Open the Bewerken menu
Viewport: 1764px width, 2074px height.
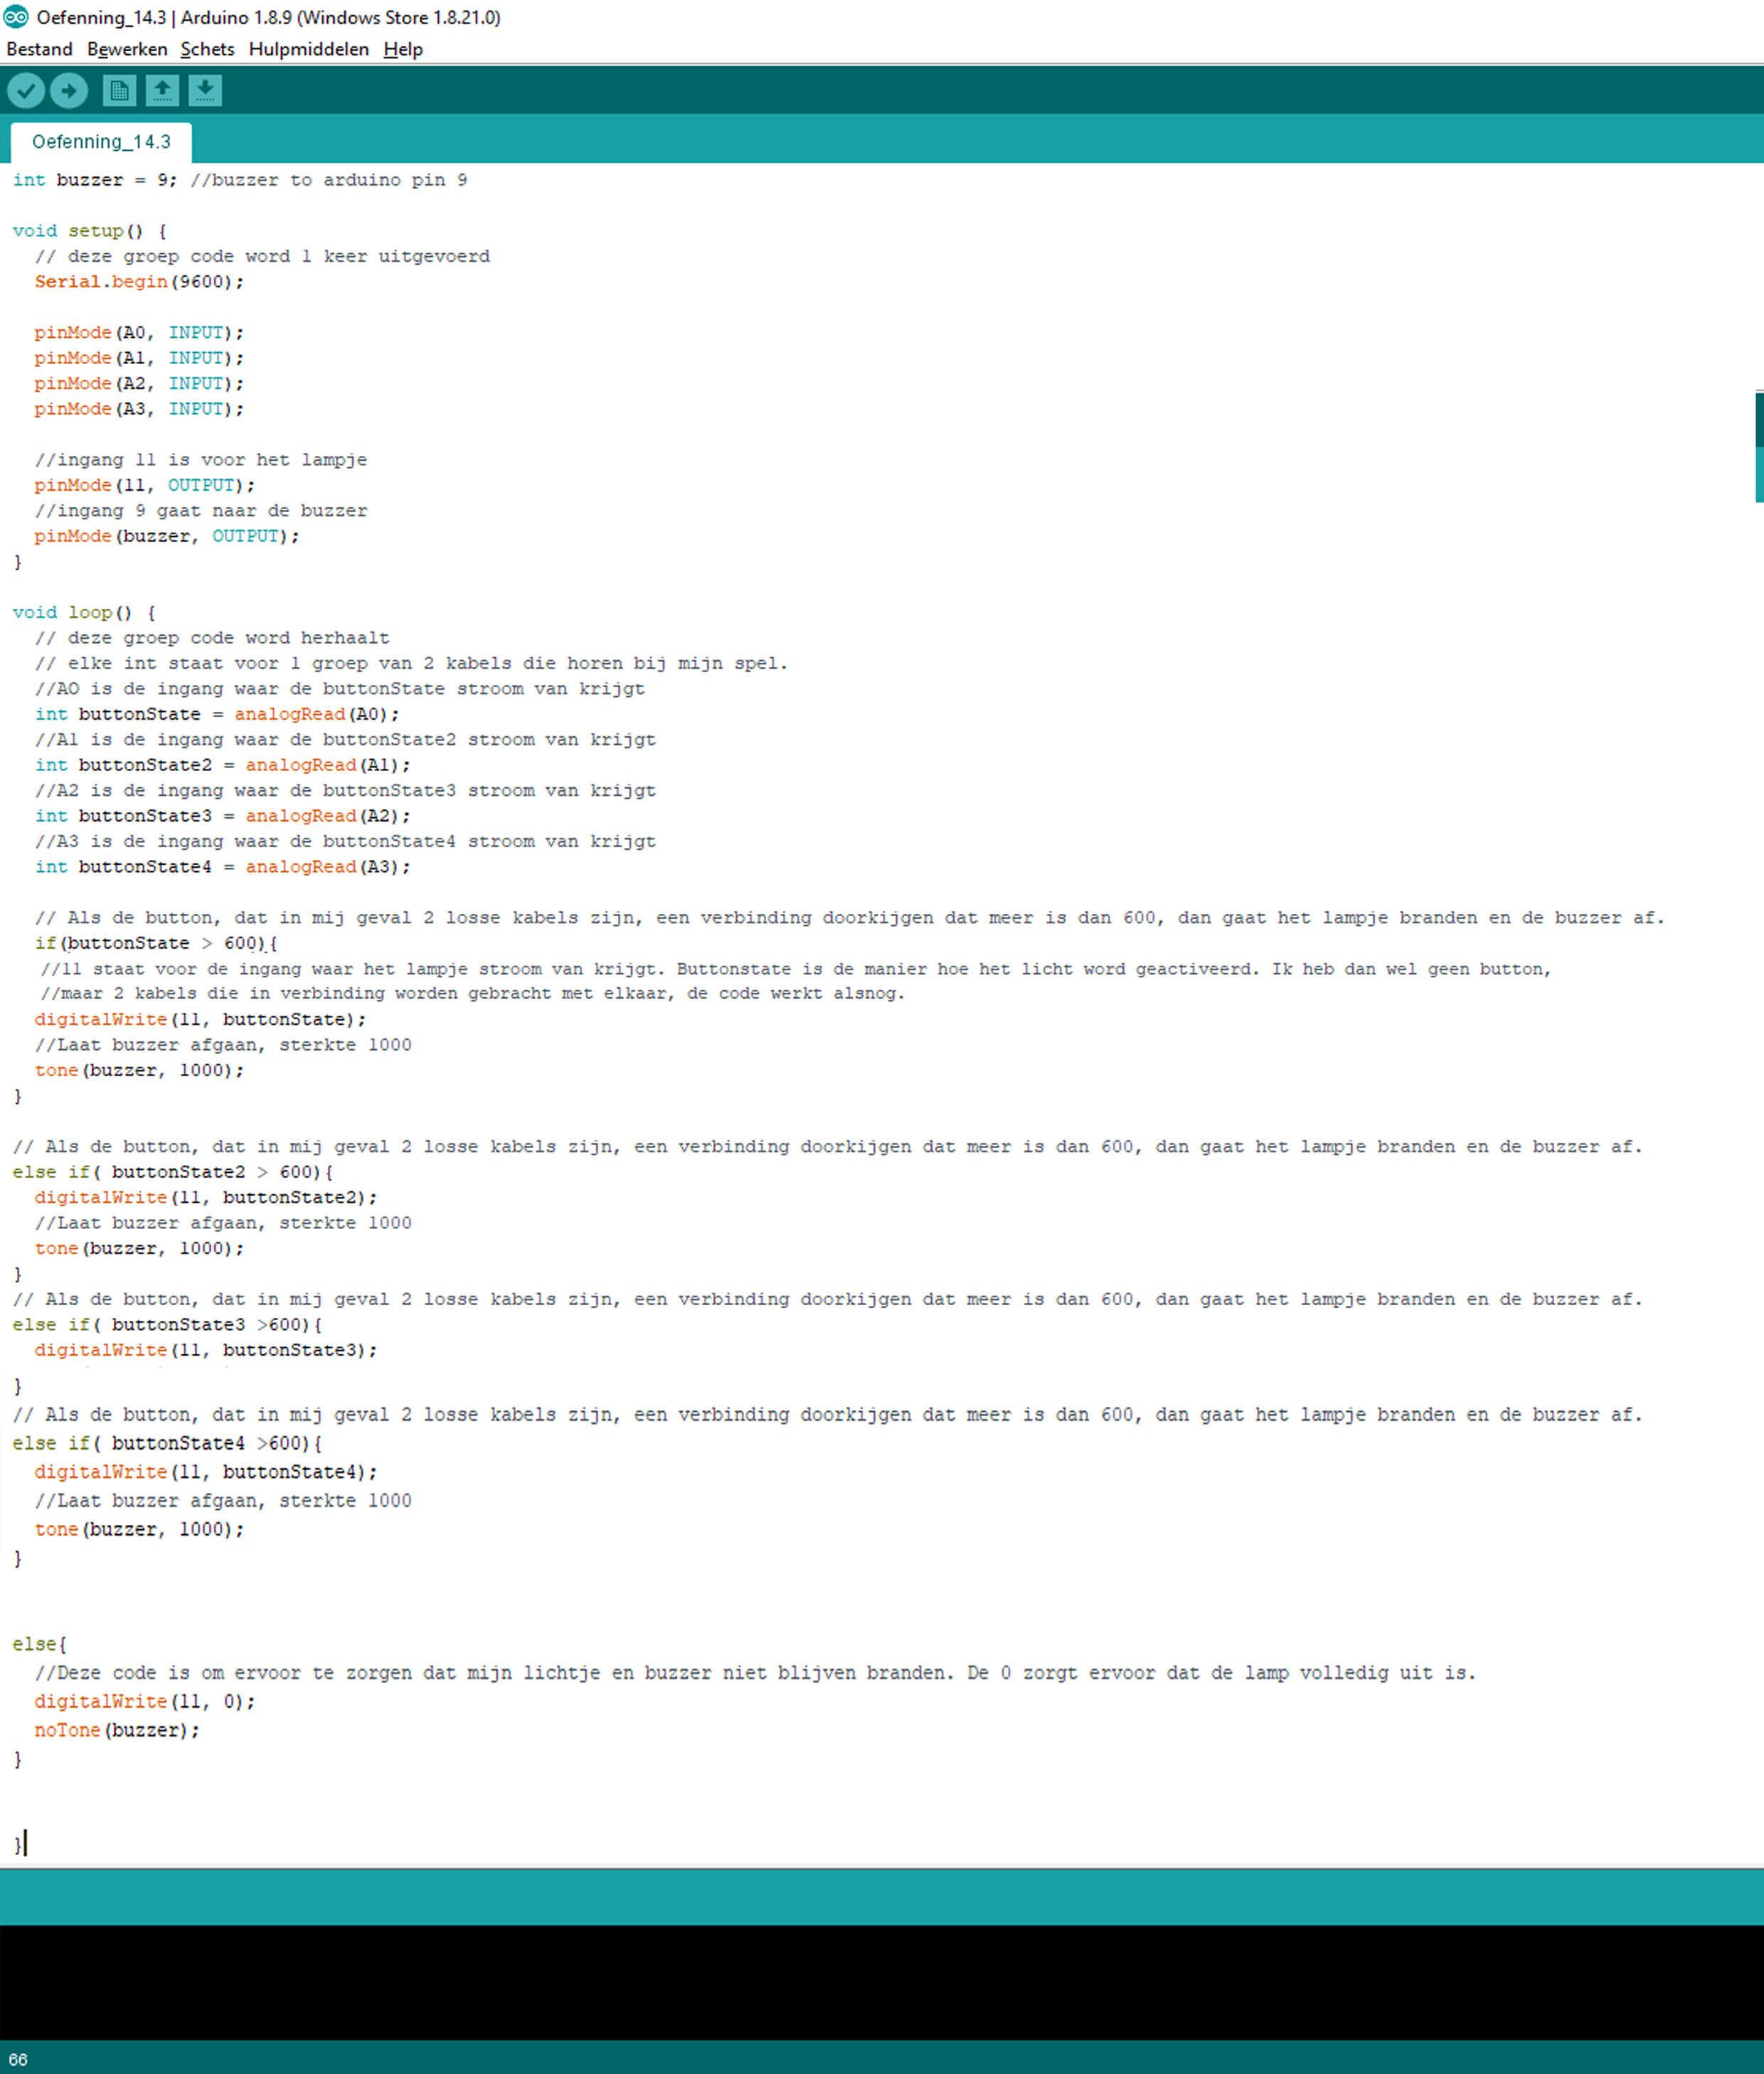[127, 49]
